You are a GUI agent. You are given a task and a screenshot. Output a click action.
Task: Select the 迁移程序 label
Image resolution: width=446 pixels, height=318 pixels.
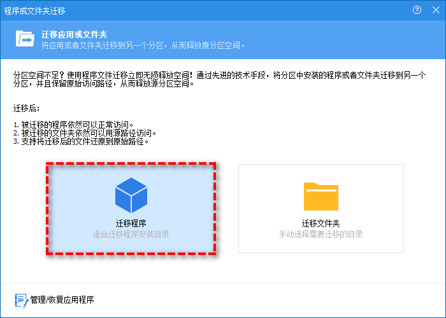click(x=131, y=224)
